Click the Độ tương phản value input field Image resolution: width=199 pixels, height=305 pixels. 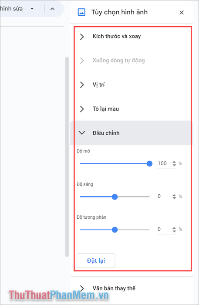click(x=164, y=229)
